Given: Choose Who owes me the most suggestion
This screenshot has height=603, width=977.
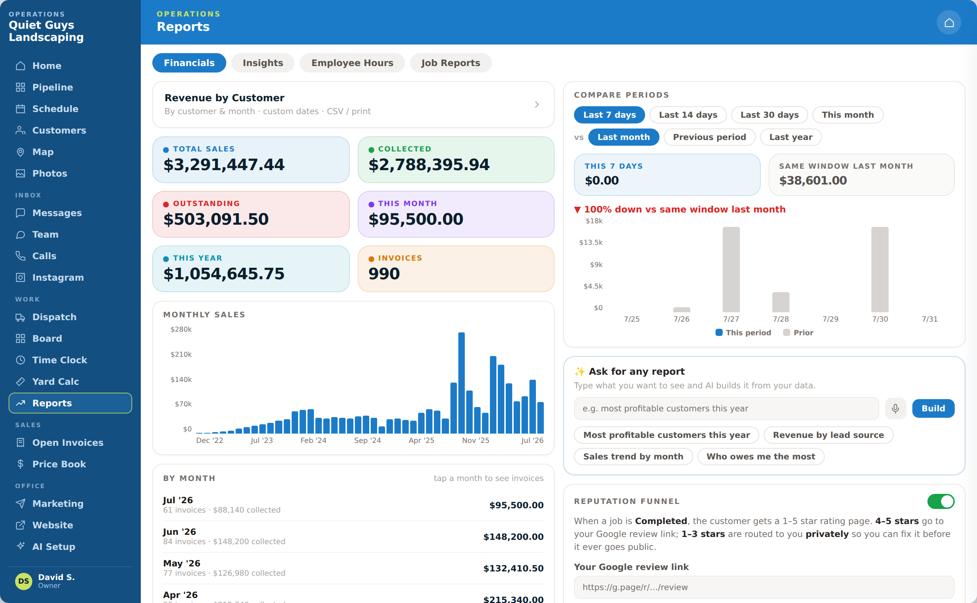Looking at the screenshot, I should (x=761, y=457).
